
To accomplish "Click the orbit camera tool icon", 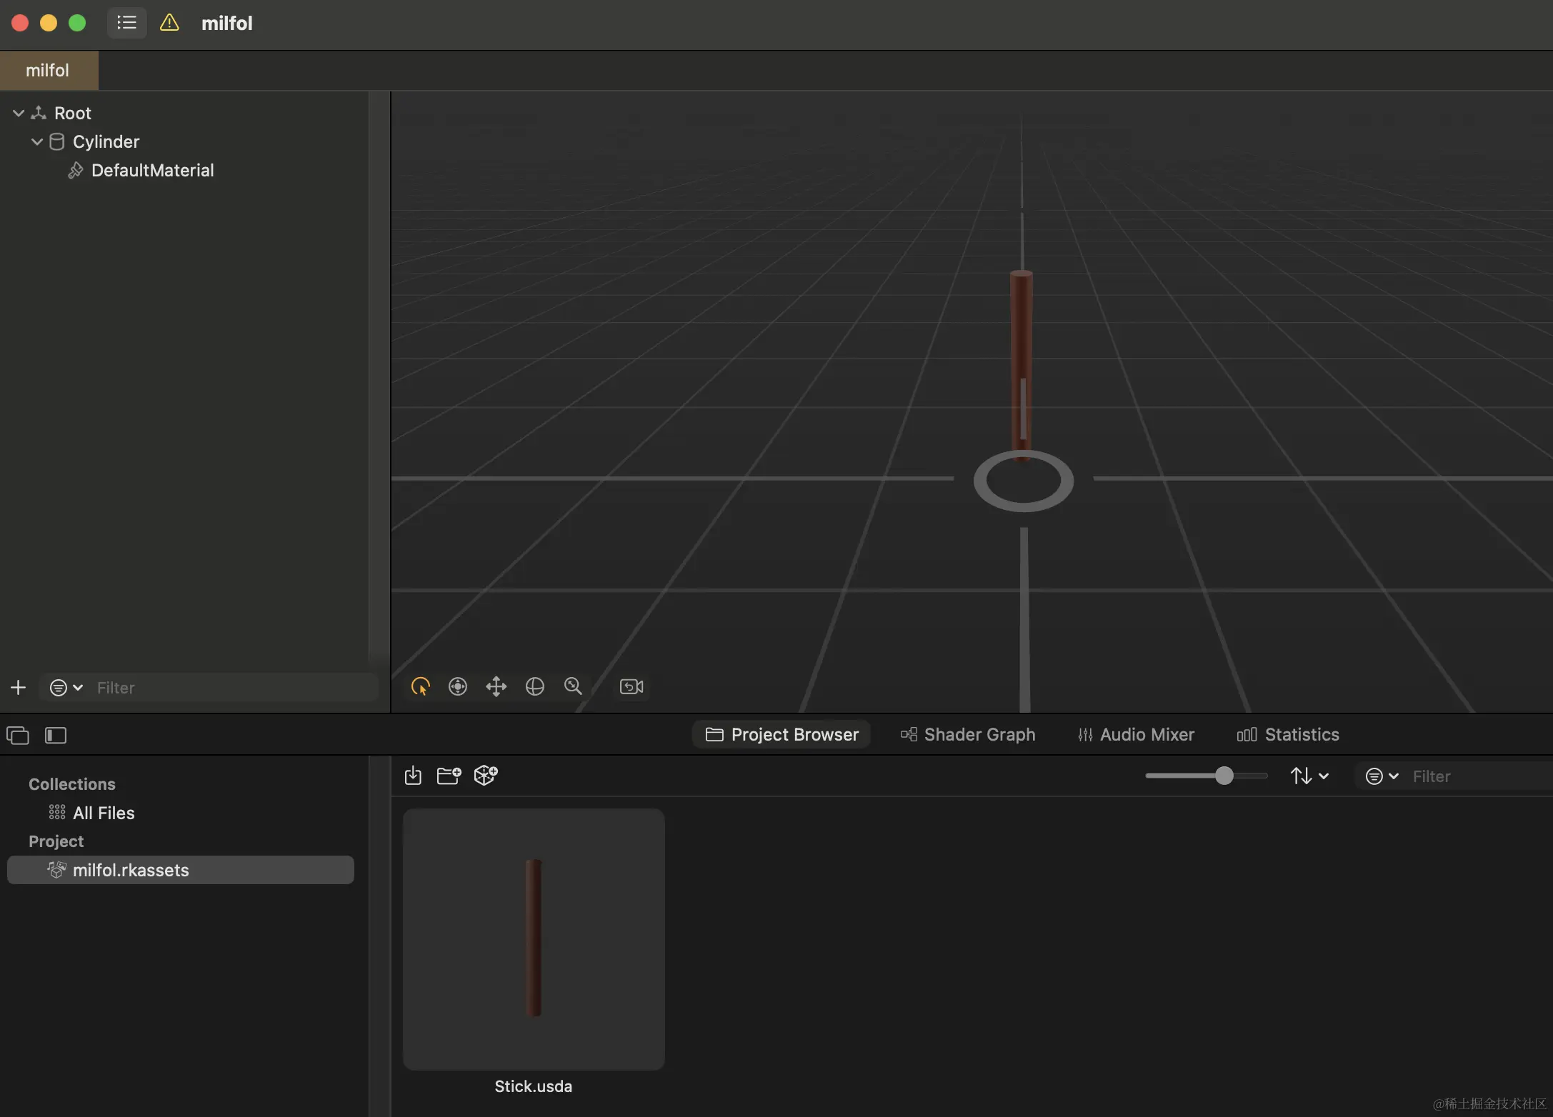I will coord(458,686).
